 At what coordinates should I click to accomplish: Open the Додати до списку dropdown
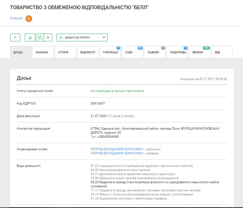(82, 37)
